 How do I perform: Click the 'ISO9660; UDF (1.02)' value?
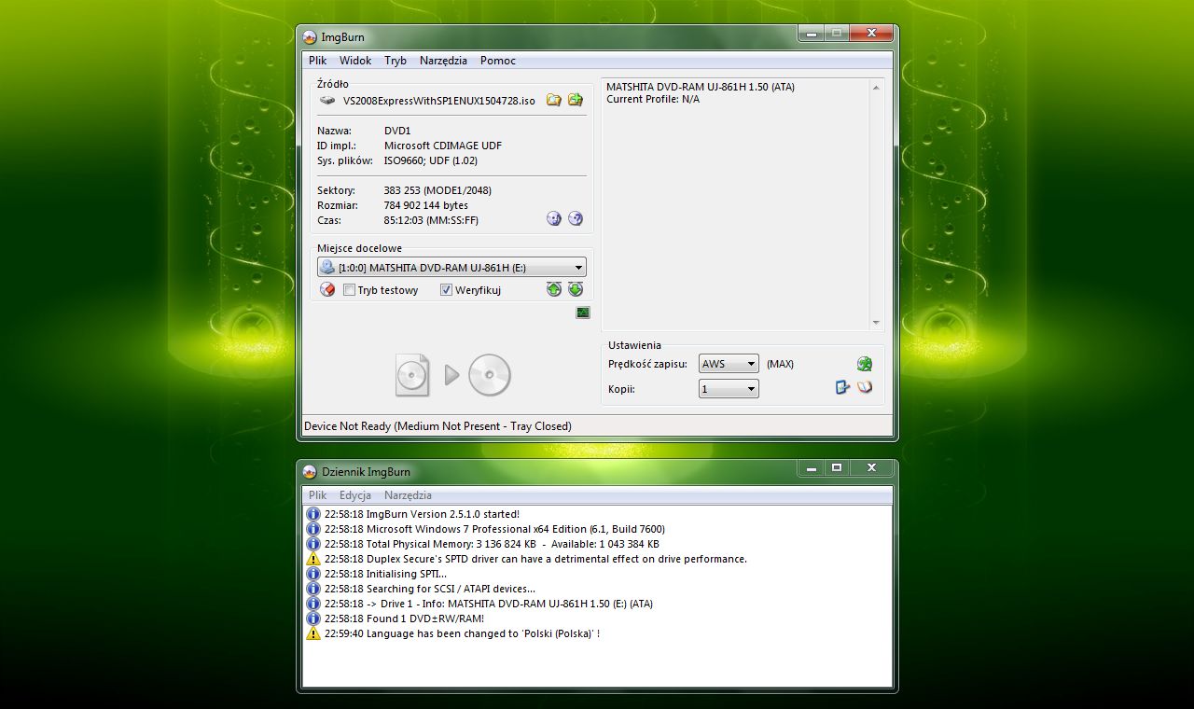click(x=431, y=160)
